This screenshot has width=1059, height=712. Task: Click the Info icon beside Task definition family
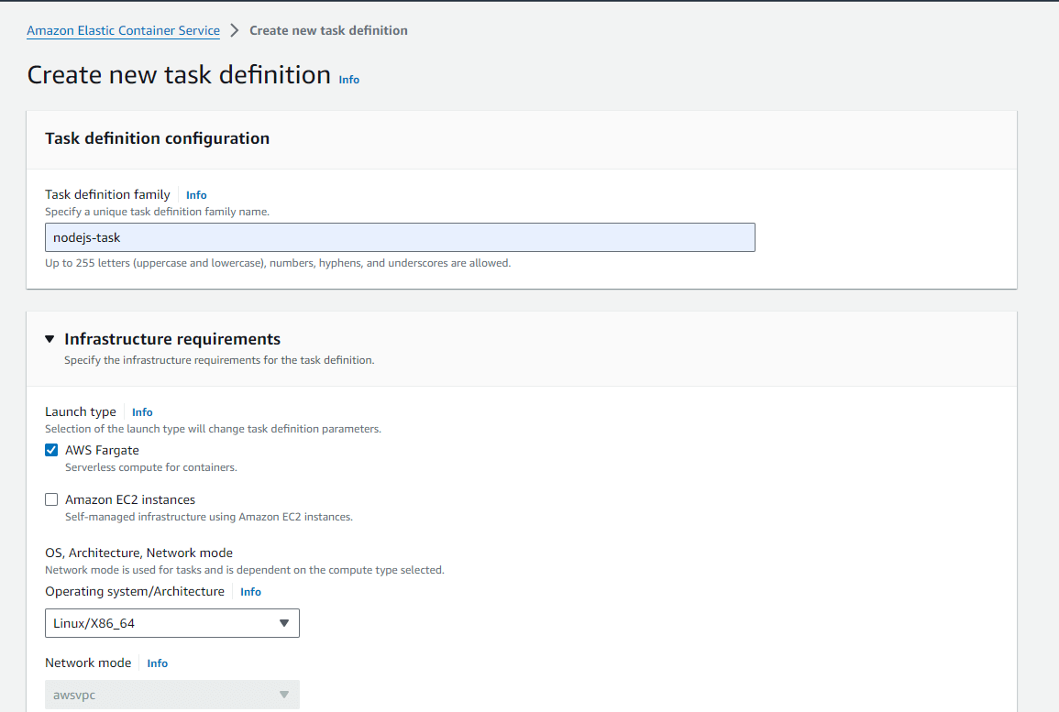(195, 194)
